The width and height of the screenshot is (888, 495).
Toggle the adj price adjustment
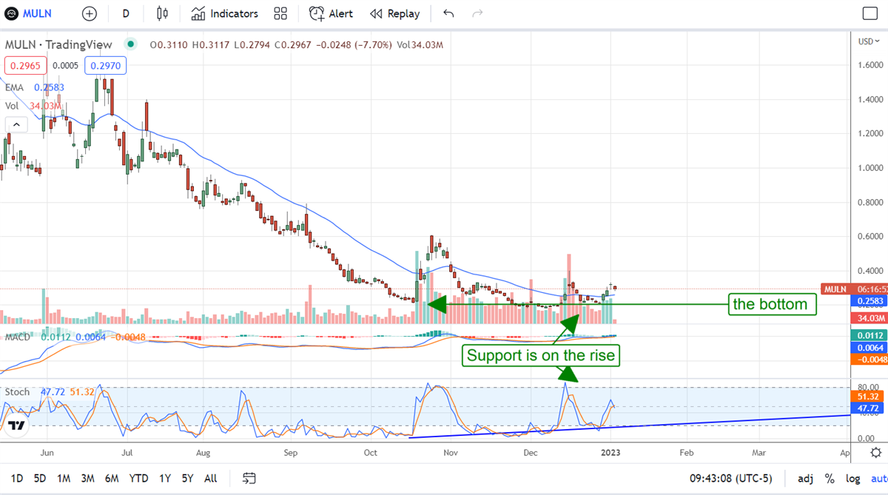(x=805, y=478)
